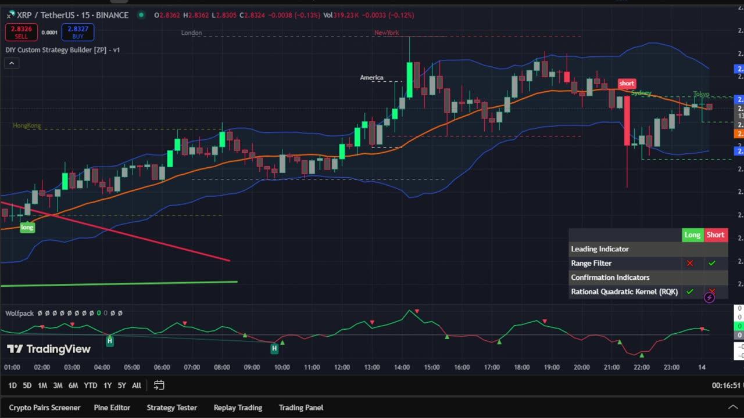Select the 3M time range
The width and height of the screenshot is (744, 418).
58,385
